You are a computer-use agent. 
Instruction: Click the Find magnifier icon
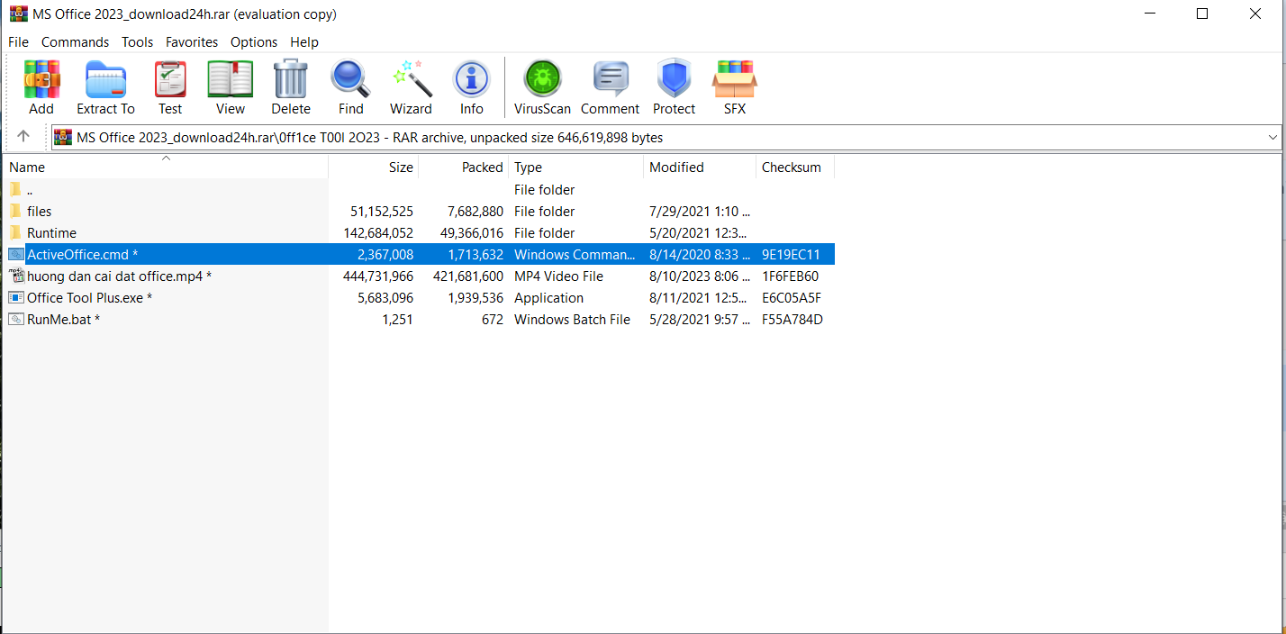click(351, 79)
